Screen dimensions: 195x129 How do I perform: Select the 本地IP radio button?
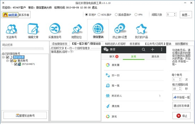click(x=87, y=14)
